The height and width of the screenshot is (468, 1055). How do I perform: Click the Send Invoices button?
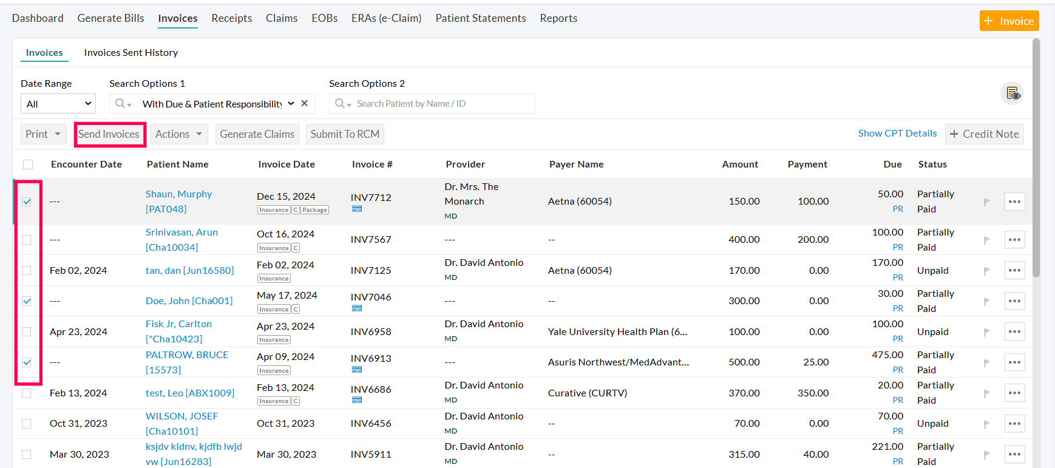(109, 134)
